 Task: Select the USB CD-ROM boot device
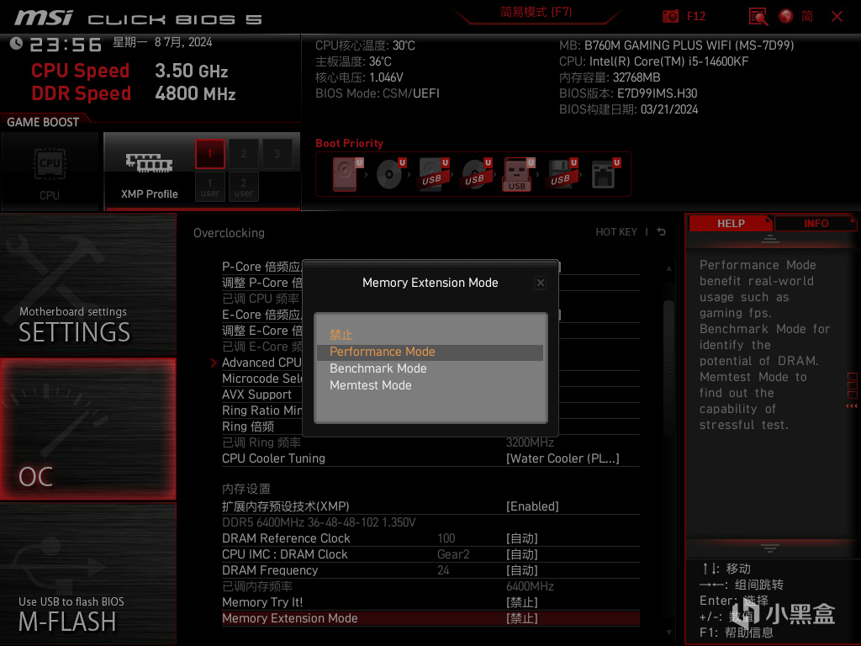476,174
